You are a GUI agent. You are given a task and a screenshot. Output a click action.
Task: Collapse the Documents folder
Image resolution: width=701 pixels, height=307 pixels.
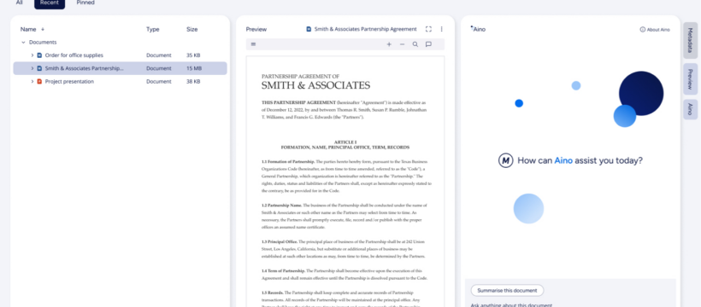click(23, 43)
